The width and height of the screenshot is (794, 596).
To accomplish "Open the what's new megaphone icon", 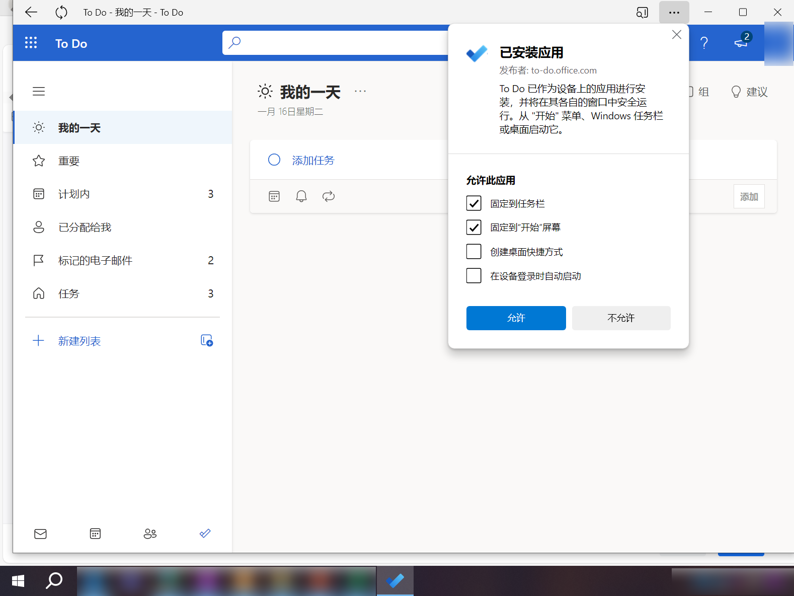I will 741,42.
